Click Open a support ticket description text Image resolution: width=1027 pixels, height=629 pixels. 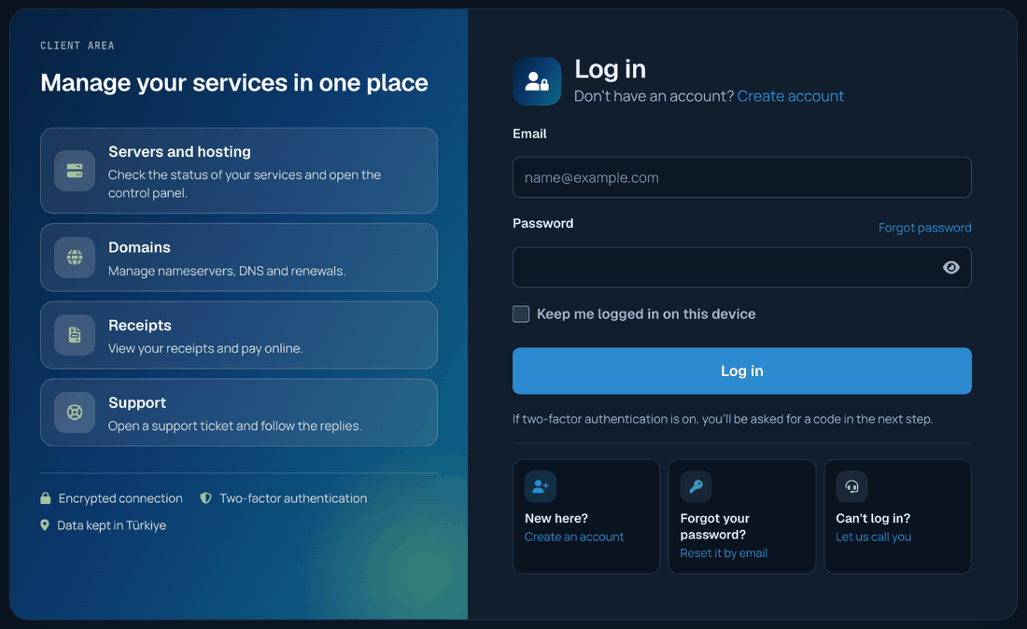[x=234, y=426]
